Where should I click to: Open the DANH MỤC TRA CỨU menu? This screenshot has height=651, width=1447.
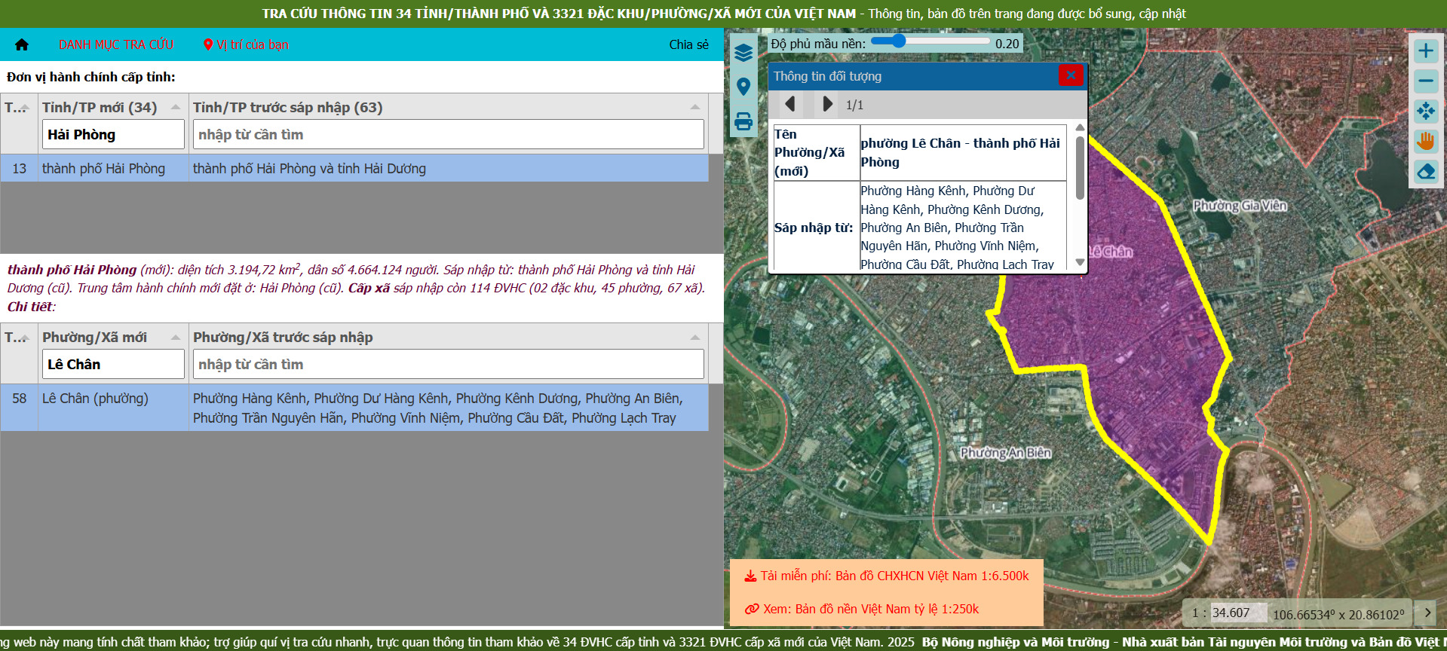coord(116,44)
